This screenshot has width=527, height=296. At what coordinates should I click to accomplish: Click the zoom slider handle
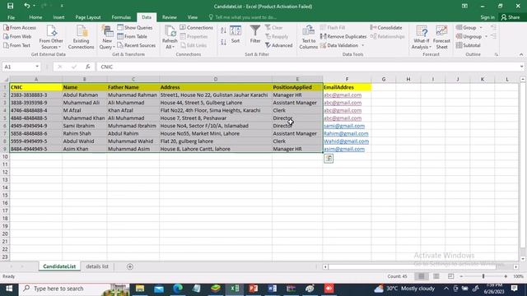[x=483, y=276]
